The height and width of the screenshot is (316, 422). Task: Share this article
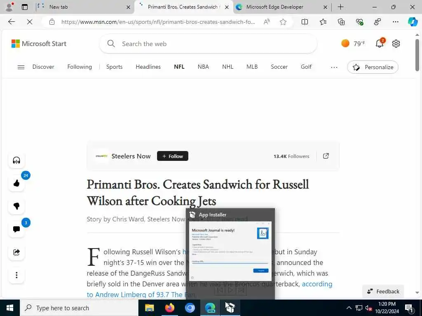16,252
